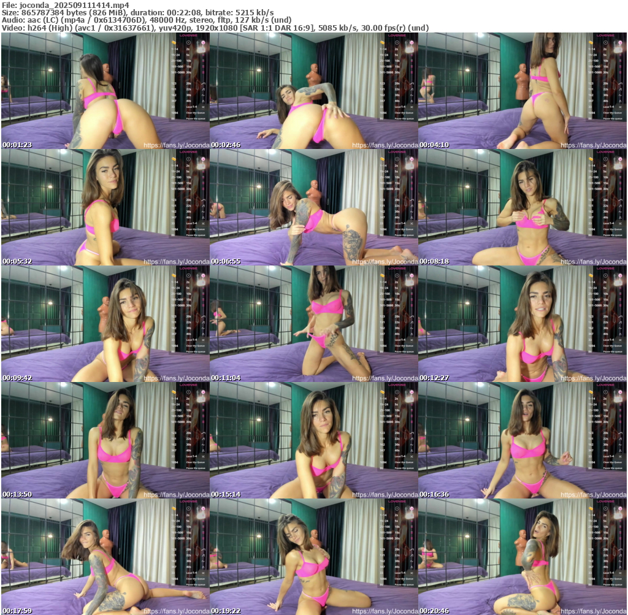The image size is (628, 615).
Task: Click the 'Audio: aac (LC)' info line
Action: tap(147, 20)
